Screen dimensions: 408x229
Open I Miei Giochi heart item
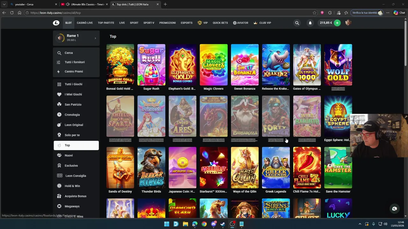coord(76,94)
